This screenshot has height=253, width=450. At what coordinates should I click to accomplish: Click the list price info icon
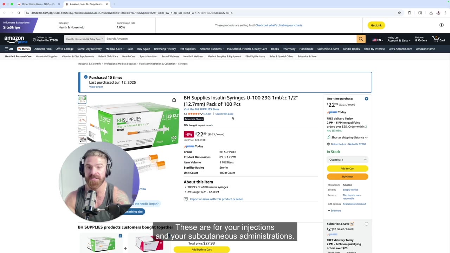coord(204,140)
